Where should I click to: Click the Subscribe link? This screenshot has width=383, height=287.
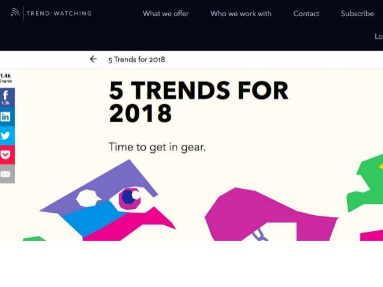click(x=357, y=13)
